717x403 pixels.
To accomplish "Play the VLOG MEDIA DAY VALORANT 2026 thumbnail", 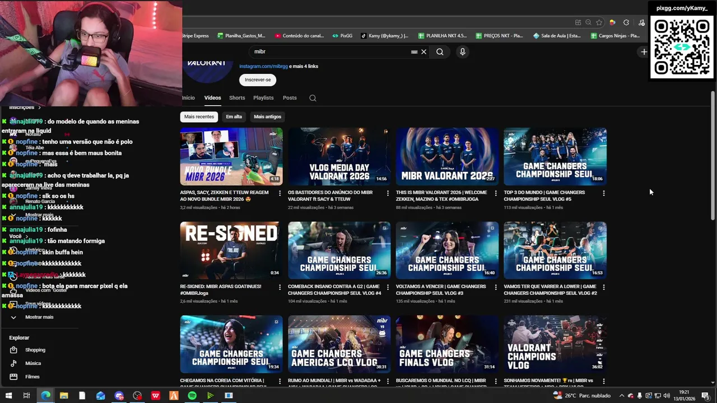I will pos(339,156).
